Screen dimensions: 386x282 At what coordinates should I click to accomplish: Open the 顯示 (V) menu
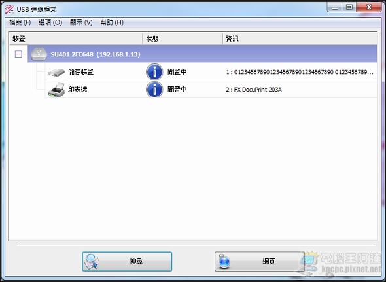coord(81,22)
